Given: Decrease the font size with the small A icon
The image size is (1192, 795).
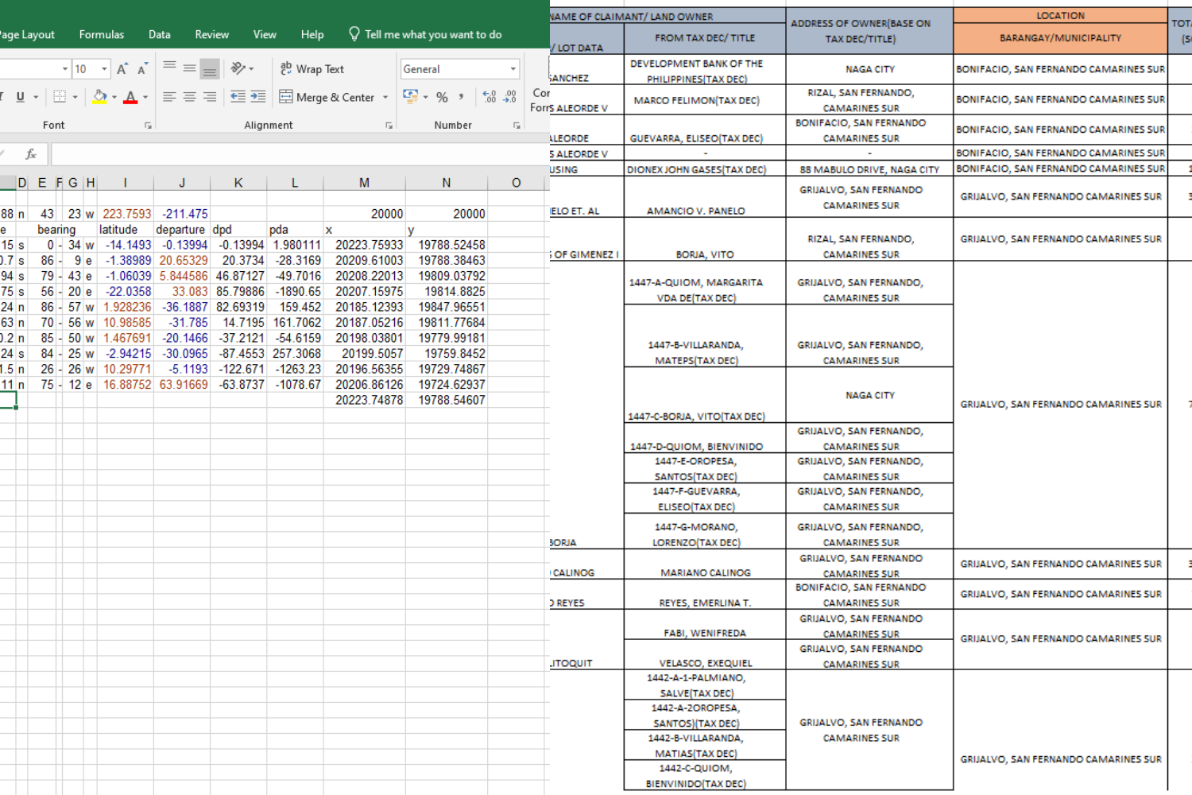Looking at the screenshot, I should [142, 69].
